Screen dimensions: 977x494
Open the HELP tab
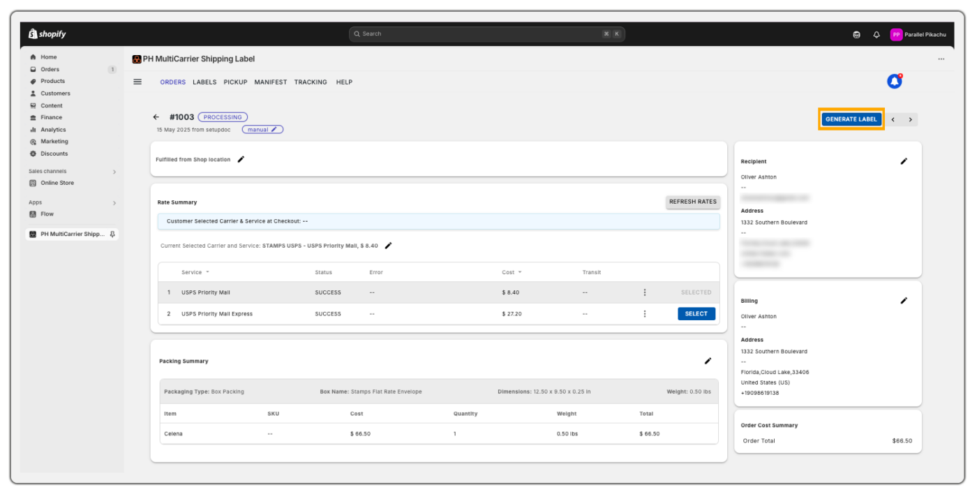tap(344, 82)
